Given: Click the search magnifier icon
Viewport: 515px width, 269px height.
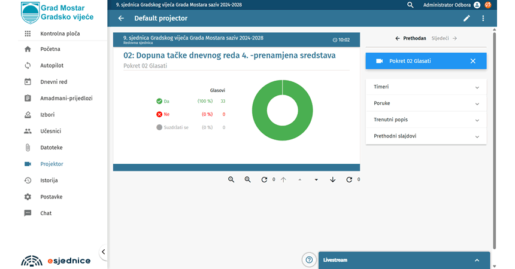Looking at the screenshot, I should click(410, 5).
